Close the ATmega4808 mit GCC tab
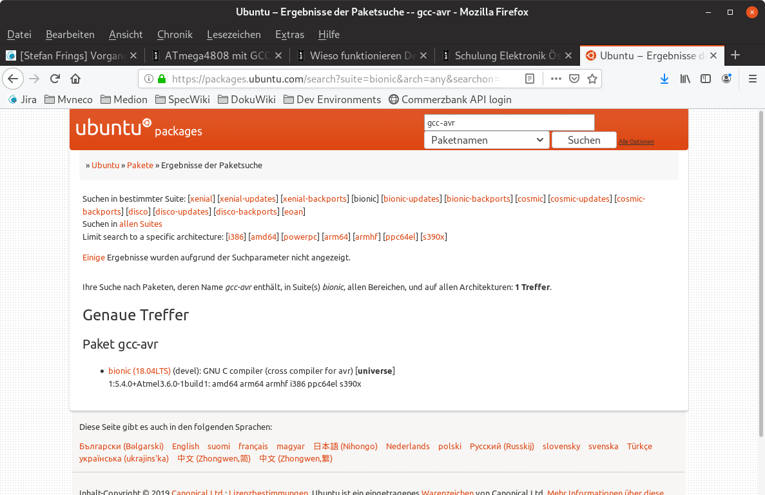765x495 pixels. click(278, 55)
